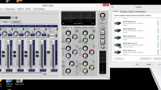Image resolution: width=161 pixels, height=90 pixels.
Task: Open the Recording tab in Sound window
Action: tap(124, 12)
